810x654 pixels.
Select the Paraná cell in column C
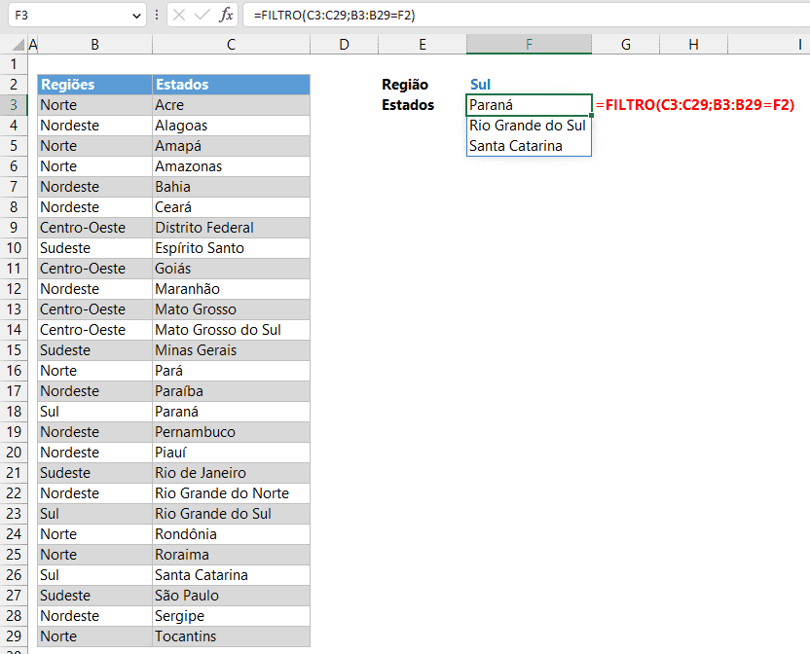pos(231,412)
